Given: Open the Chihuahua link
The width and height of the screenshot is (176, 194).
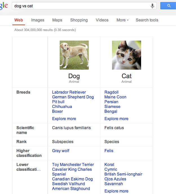Looking at the screenshot, I should [62, 107].
